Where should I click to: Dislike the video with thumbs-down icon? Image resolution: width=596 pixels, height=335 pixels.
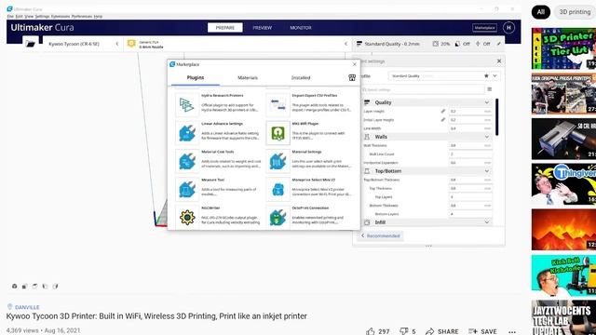(x=403, y=331)
